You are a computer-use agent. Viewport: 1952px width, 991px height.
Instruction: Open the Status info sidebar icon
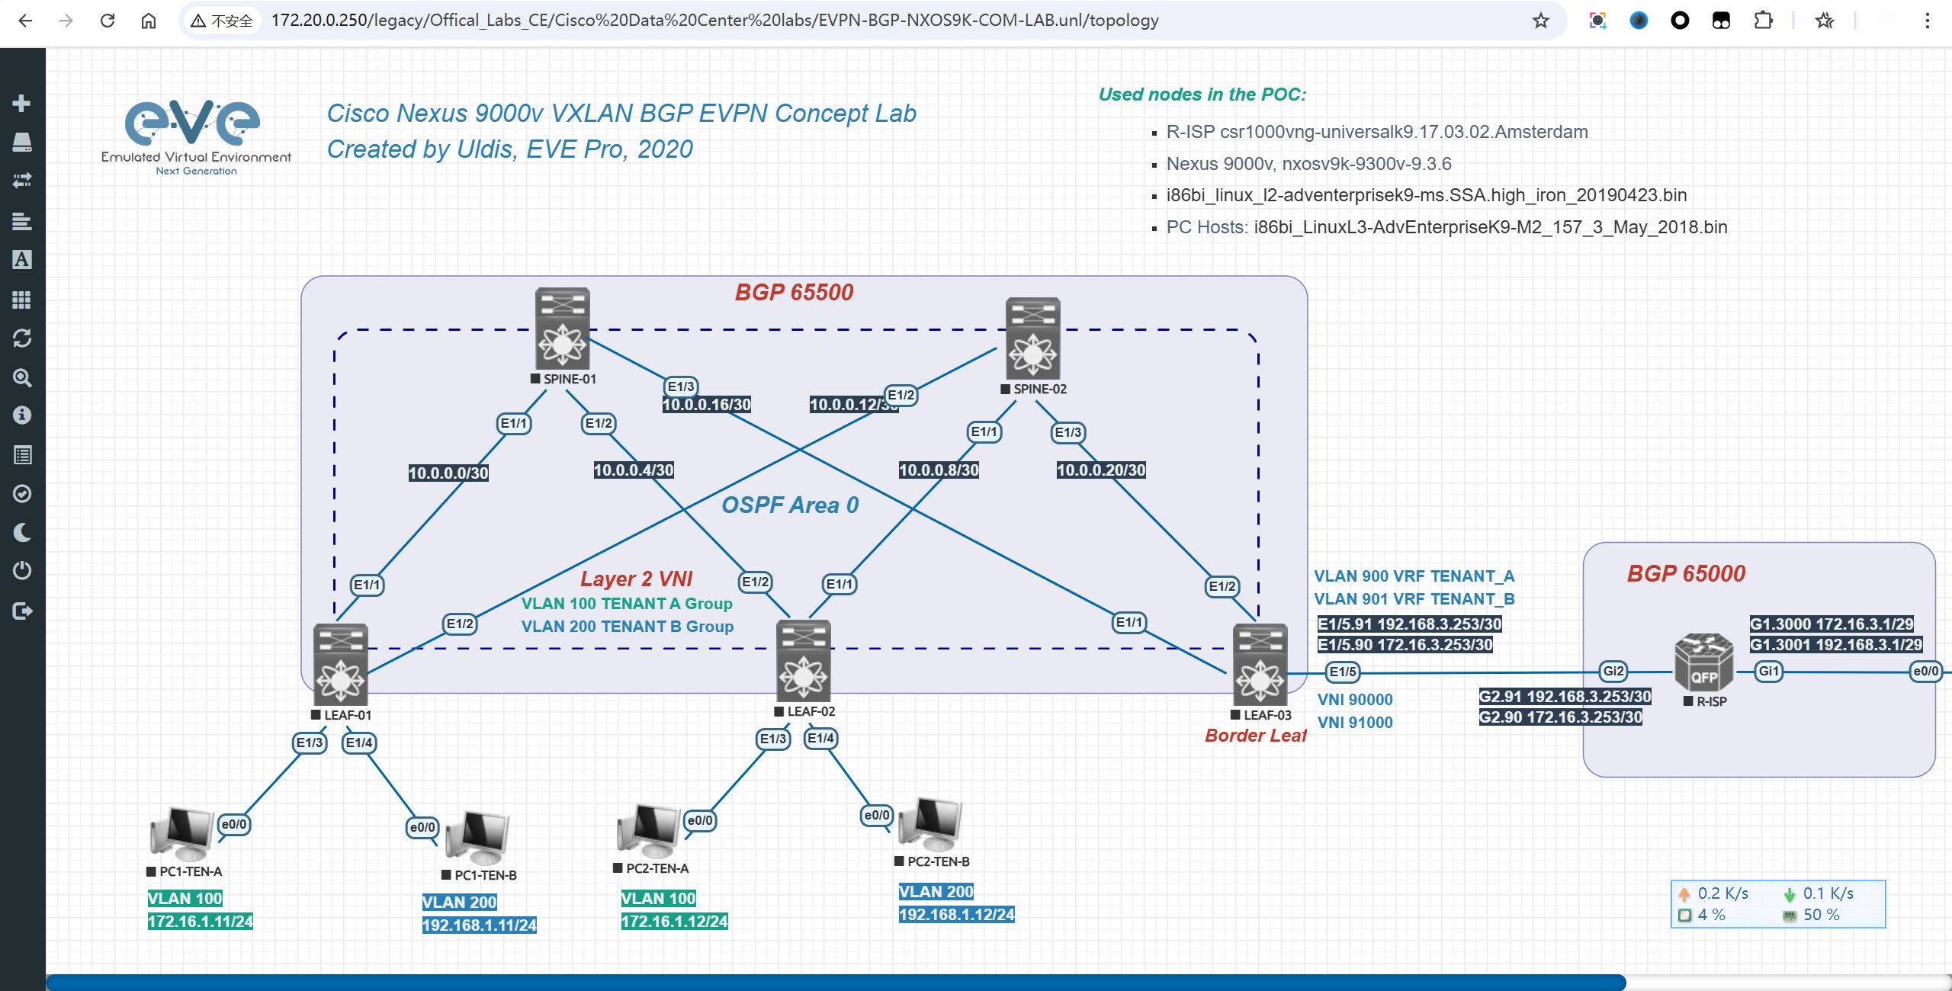pos(21,415)
